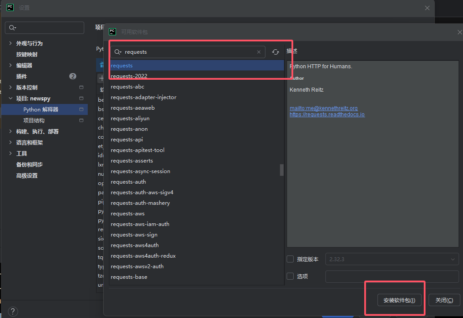Click project-level icon beside 项目: newspy
Image resolution: width=463 pixels, height=318 pixels.
81,98
